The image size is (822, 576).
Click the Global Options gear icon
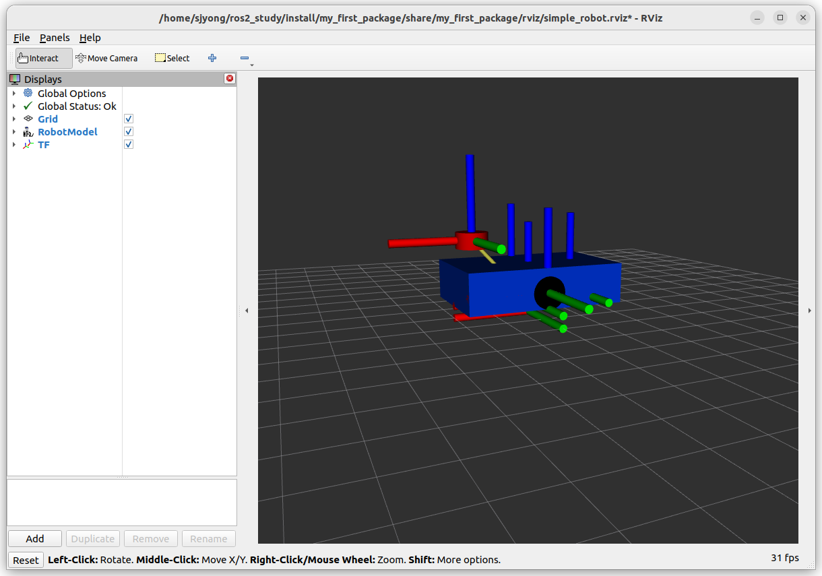pyautogui.click(x=28, y=93)
